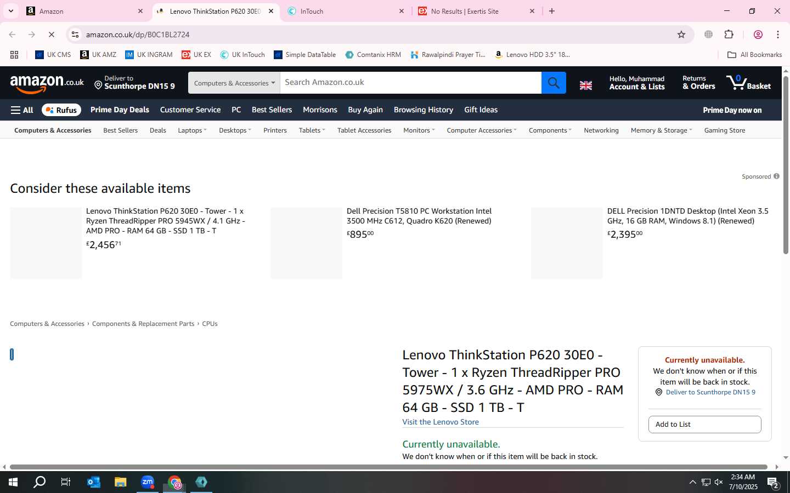Switch to the InTouch tab

click(x=346, y=11)
